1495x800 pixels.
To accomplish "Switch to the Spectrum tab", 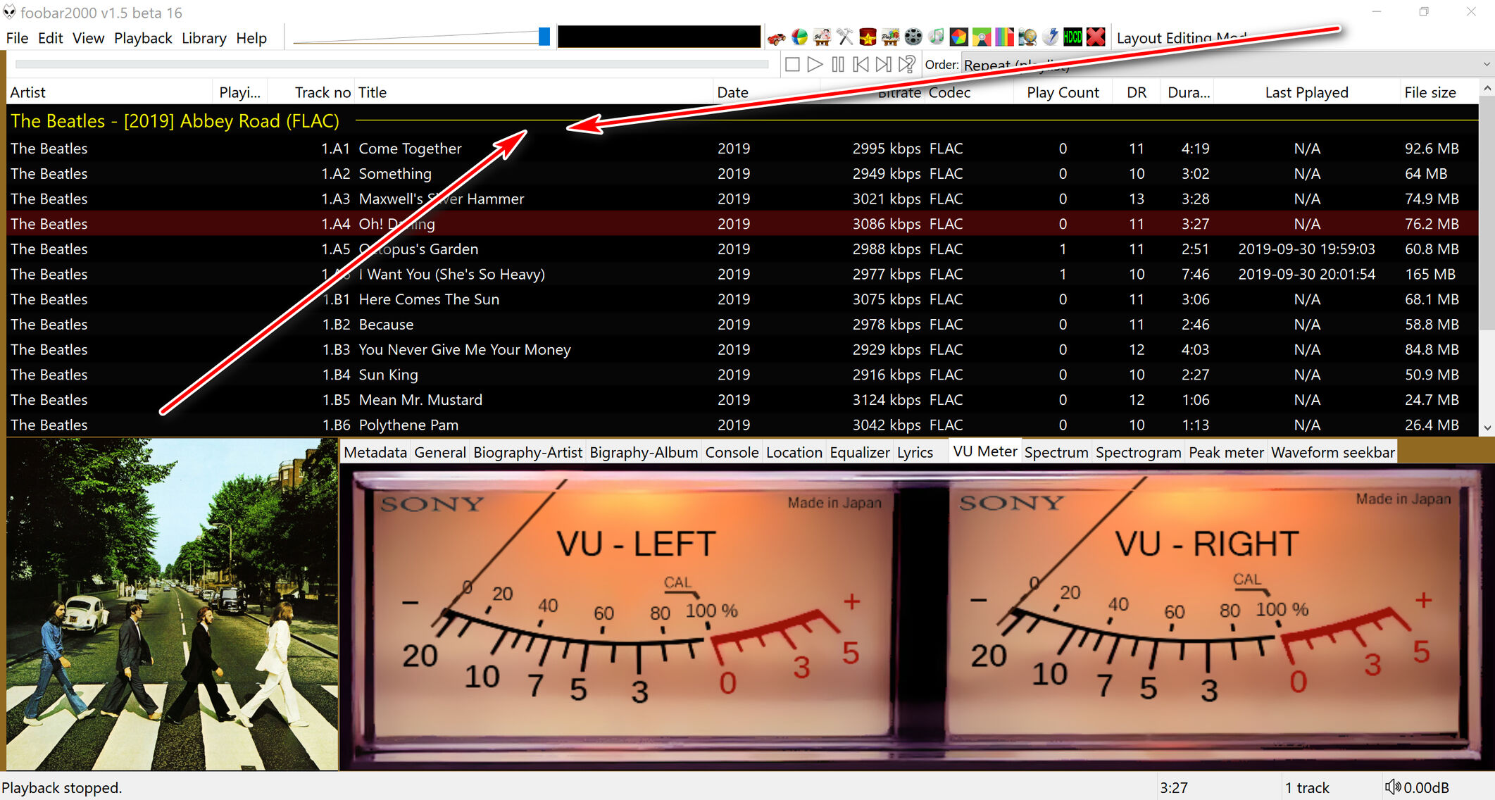I will (1056, 452).
